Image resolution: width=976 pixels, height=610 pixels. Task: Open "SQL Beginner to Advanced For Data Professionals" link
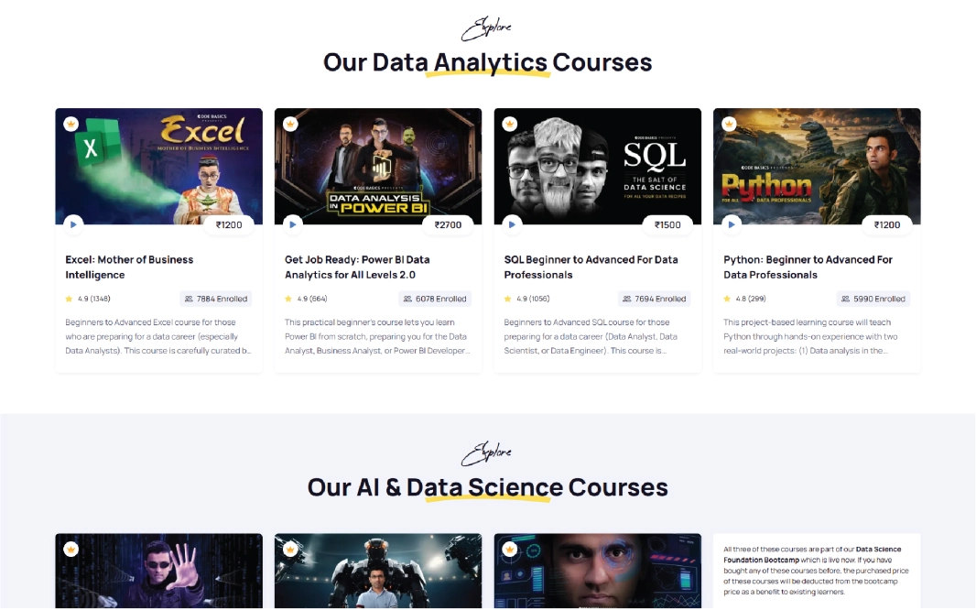pos(591,267)
